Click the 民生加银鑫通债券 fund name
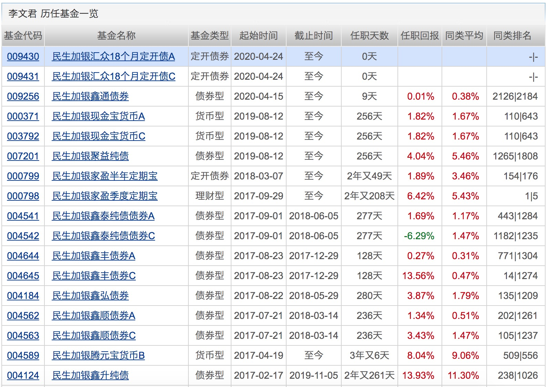The width and height of the screenshot is (549, 387). [91, 96]
